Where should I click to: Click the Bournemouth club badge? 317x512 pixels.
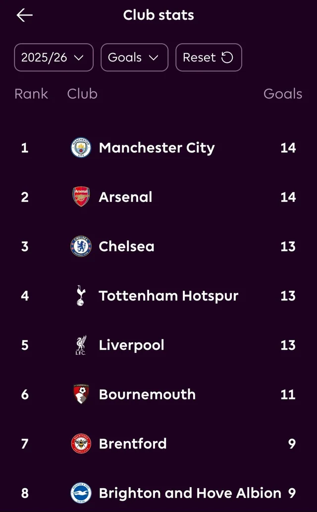coord(81,394)
